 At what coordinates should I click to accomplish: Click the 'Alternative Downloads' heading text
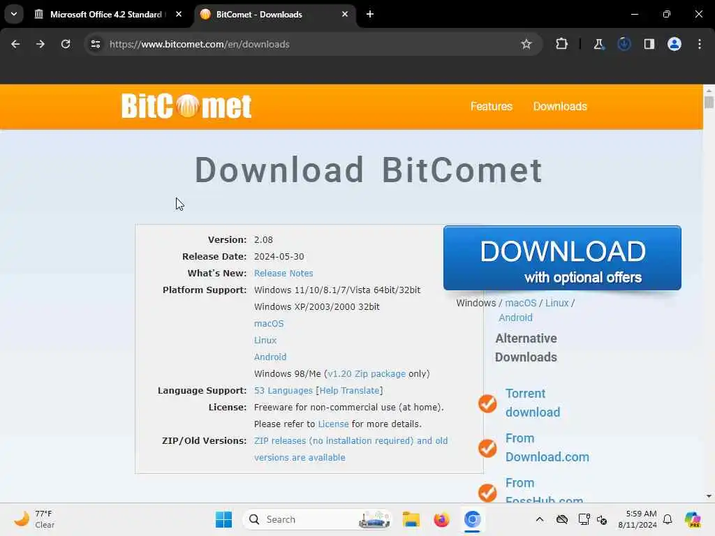(x=526, y=348)
